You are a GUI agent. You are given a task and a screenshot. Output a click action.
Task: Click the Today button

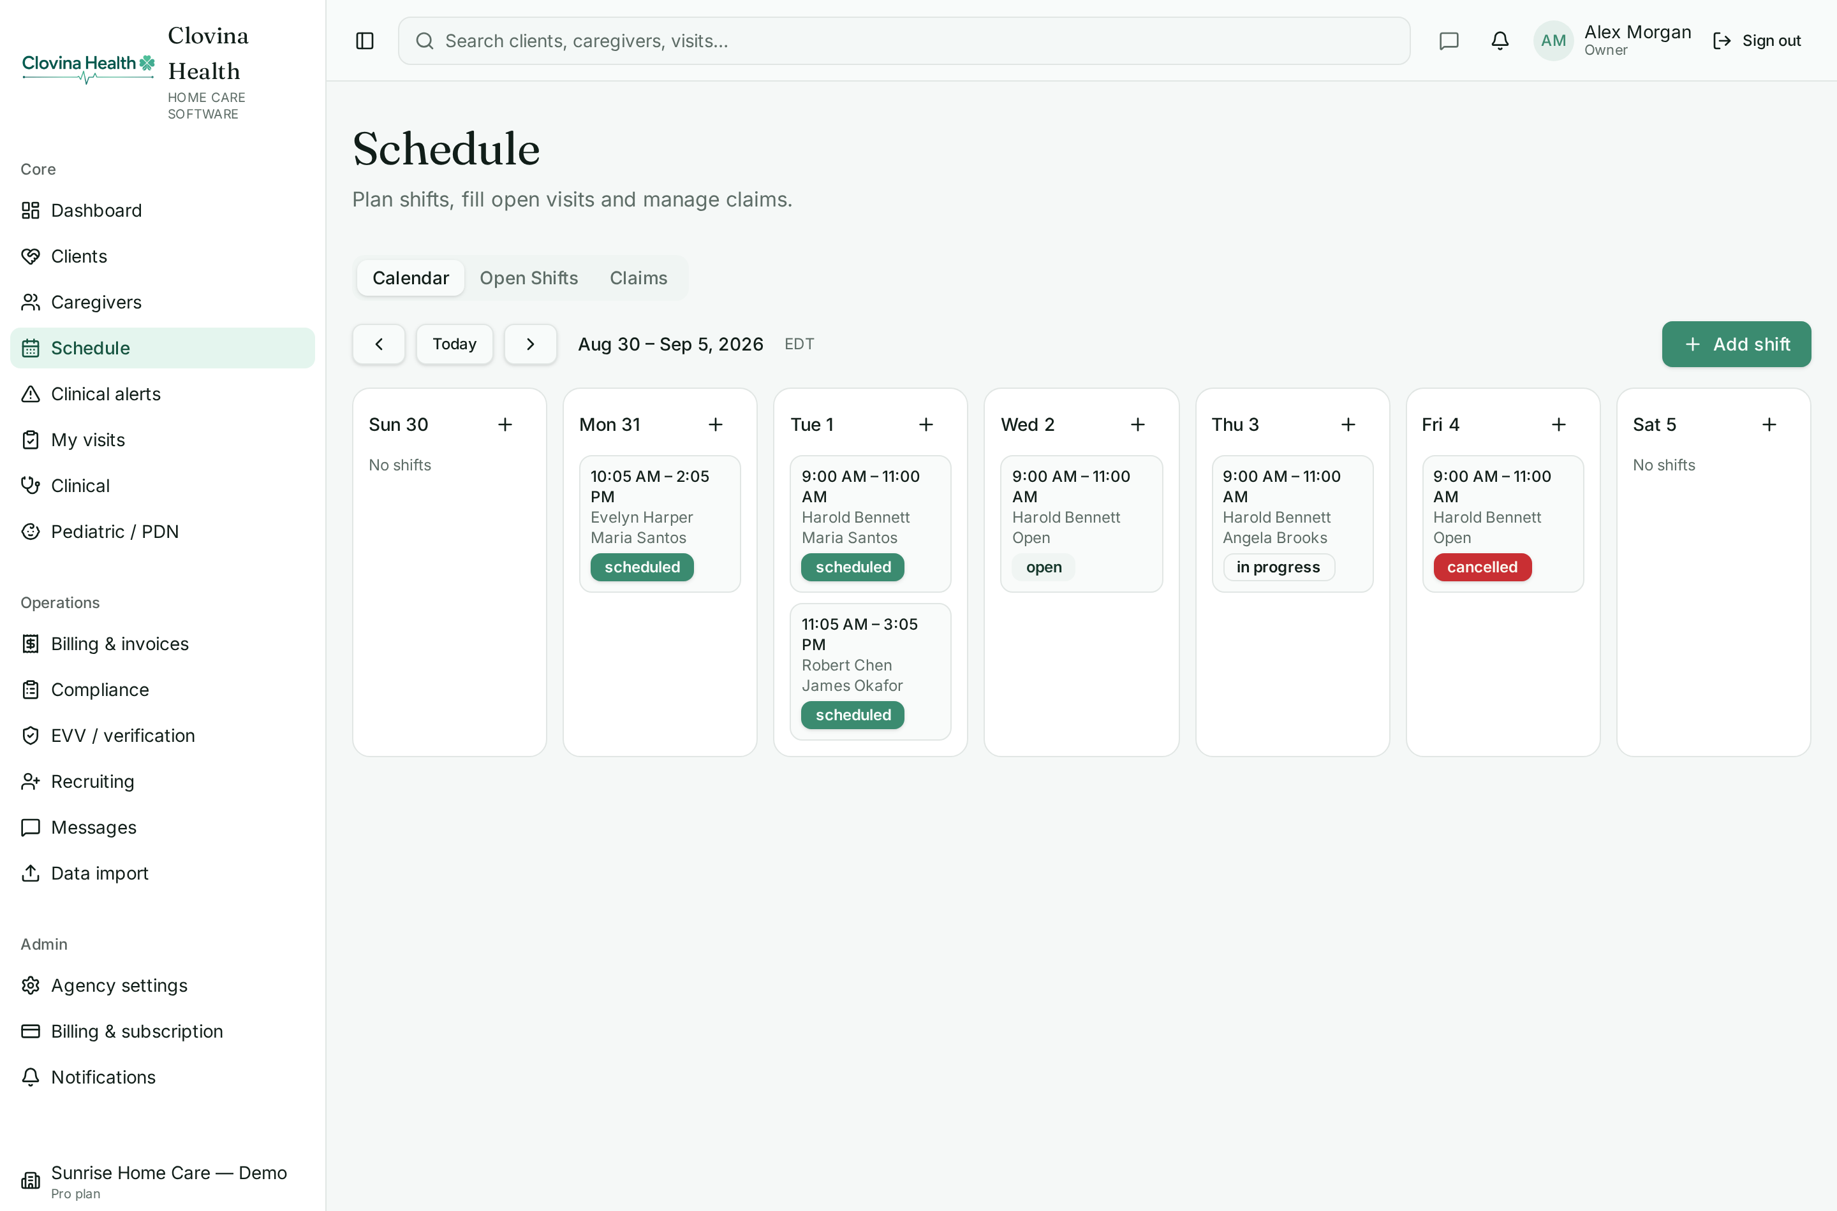[x=454, y=344]
